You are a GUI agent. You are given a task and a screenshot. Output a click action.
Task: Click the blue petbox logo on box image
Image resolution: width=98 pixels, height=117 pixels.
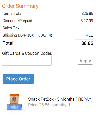pos(14,107)
